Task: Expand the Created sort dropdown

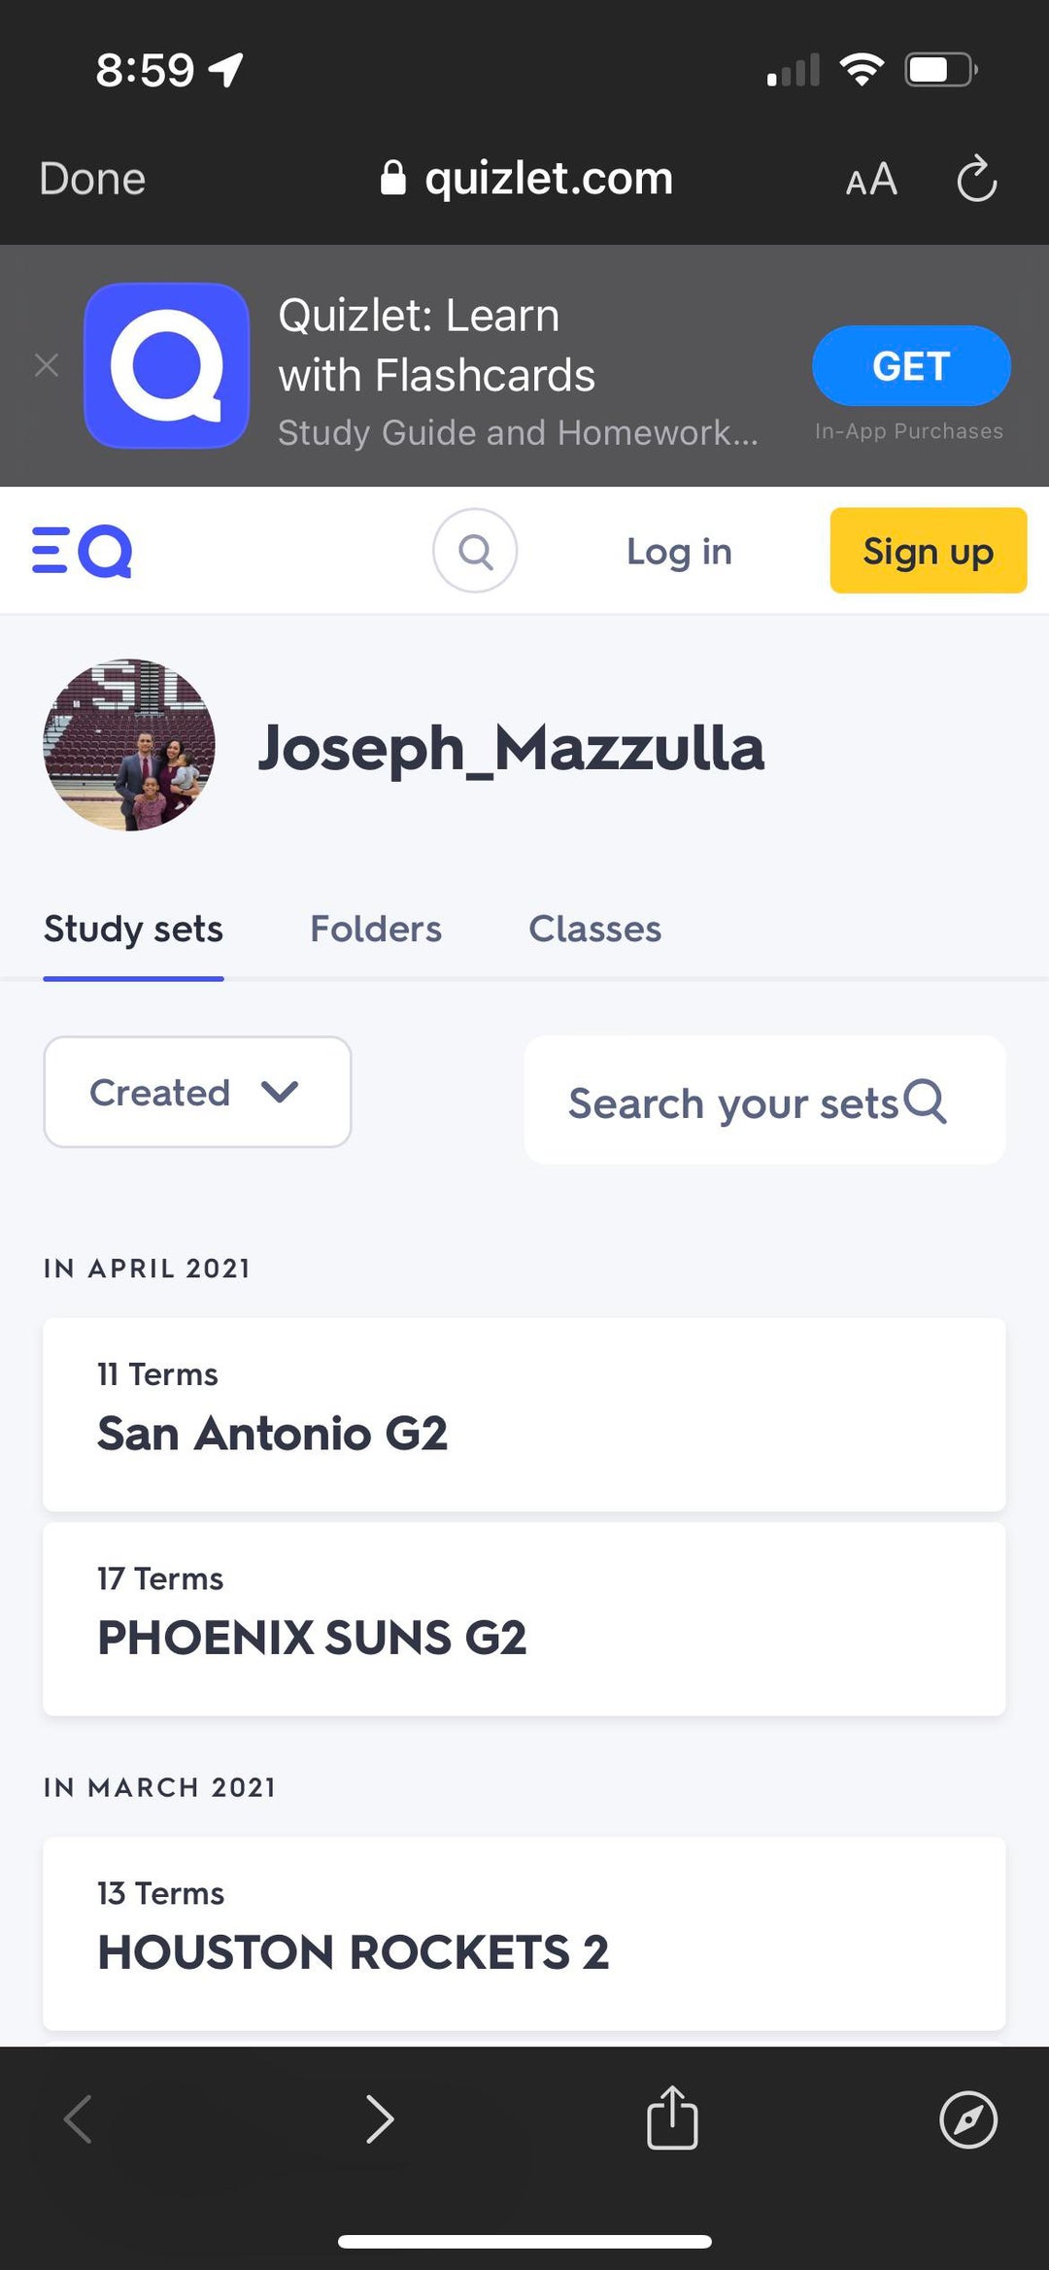Action: 197,1092
